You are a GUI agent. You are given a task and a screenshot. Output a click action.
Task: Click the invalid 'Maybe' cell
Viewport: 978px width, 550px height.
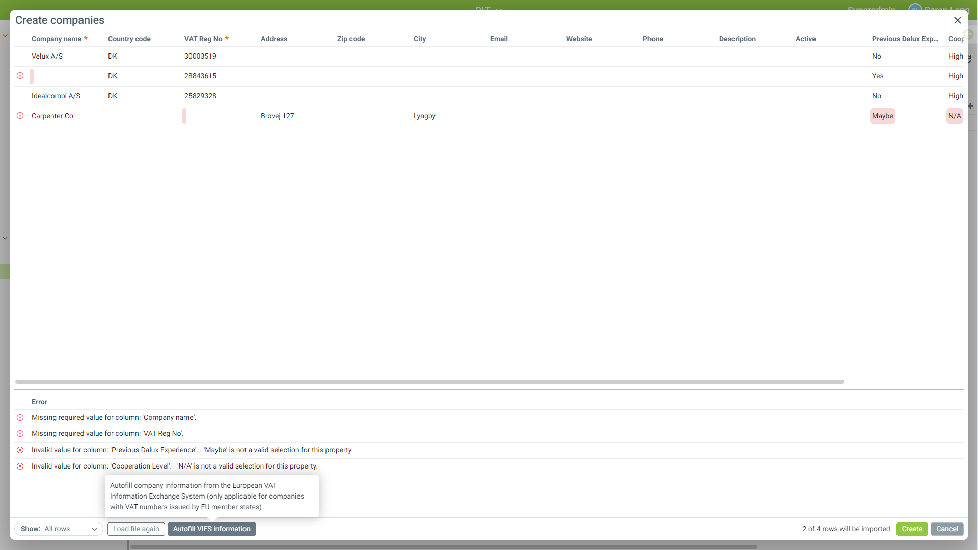tap(882, 116)
